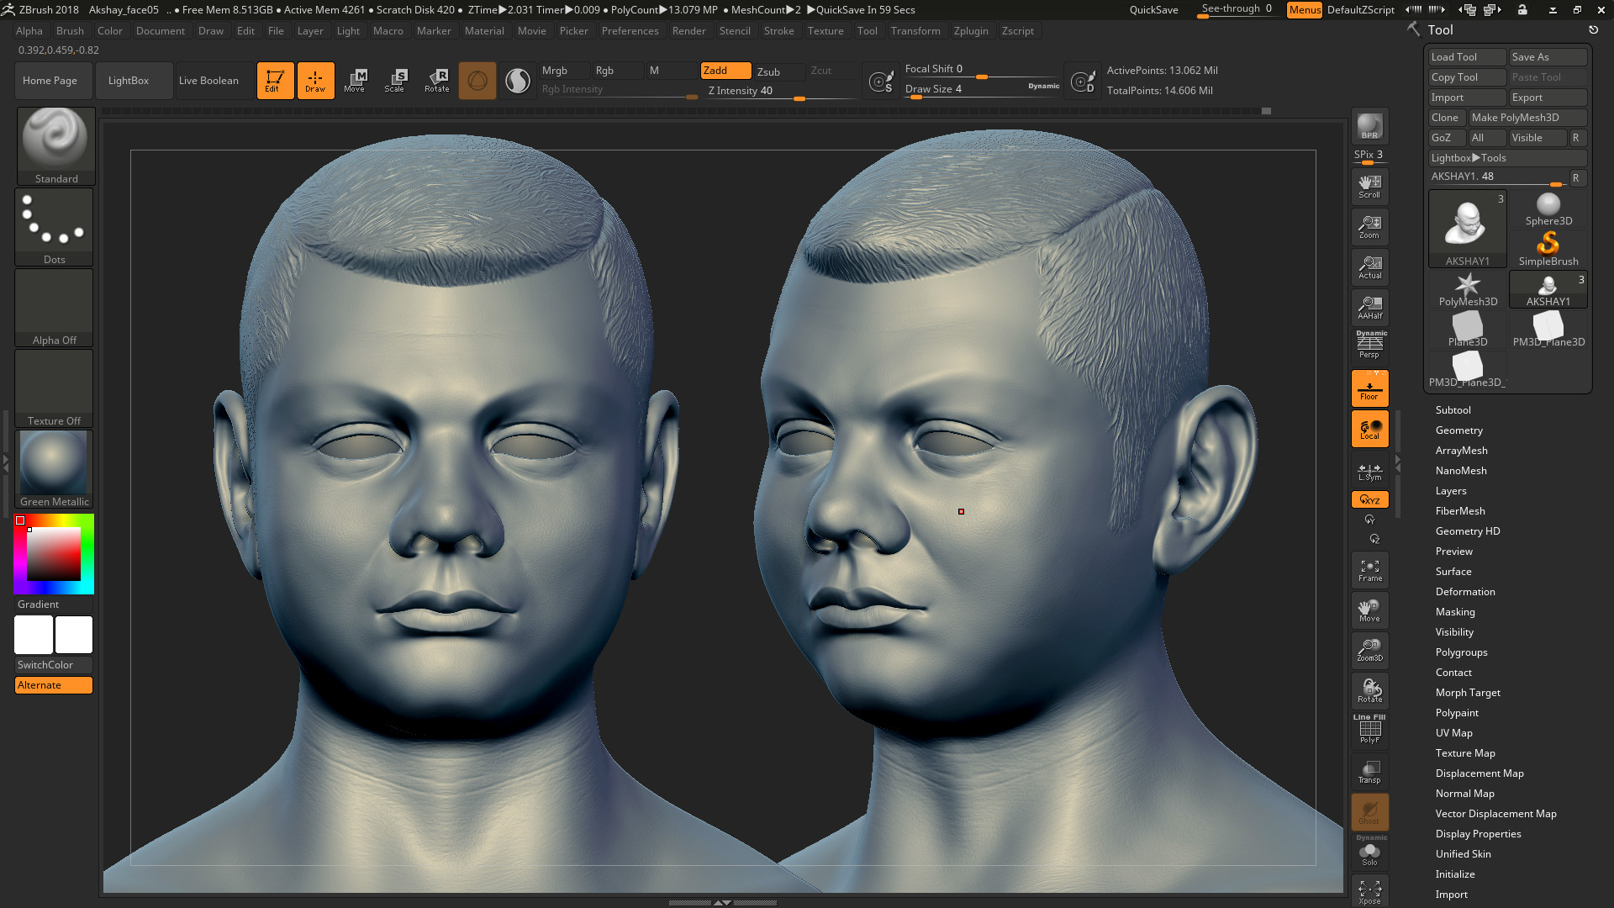Click the LightBox button
The width and height of the screenshot is (1614, 908).
click(x=133, y=80)
